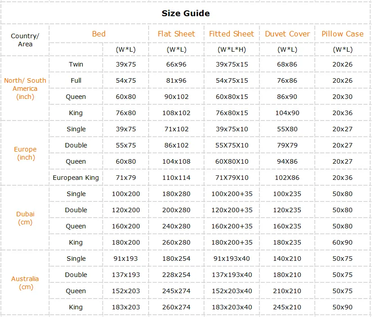The image size is (372, 317).
Task: Click the Size Guide table title
Action: tap(186, 13)
